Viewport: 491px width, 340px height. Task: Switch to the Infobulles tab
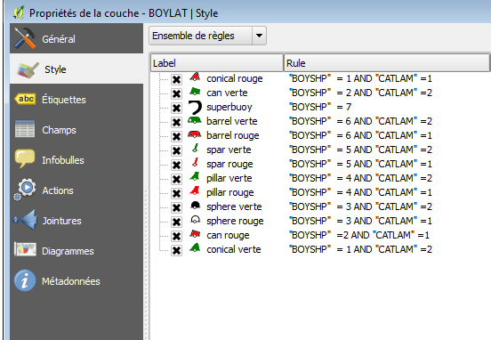76,160
